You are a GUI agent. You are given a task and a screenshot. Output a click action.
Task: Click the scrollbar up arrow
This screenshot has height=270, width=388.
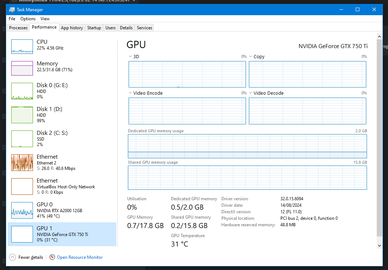(x=379, y=37)
